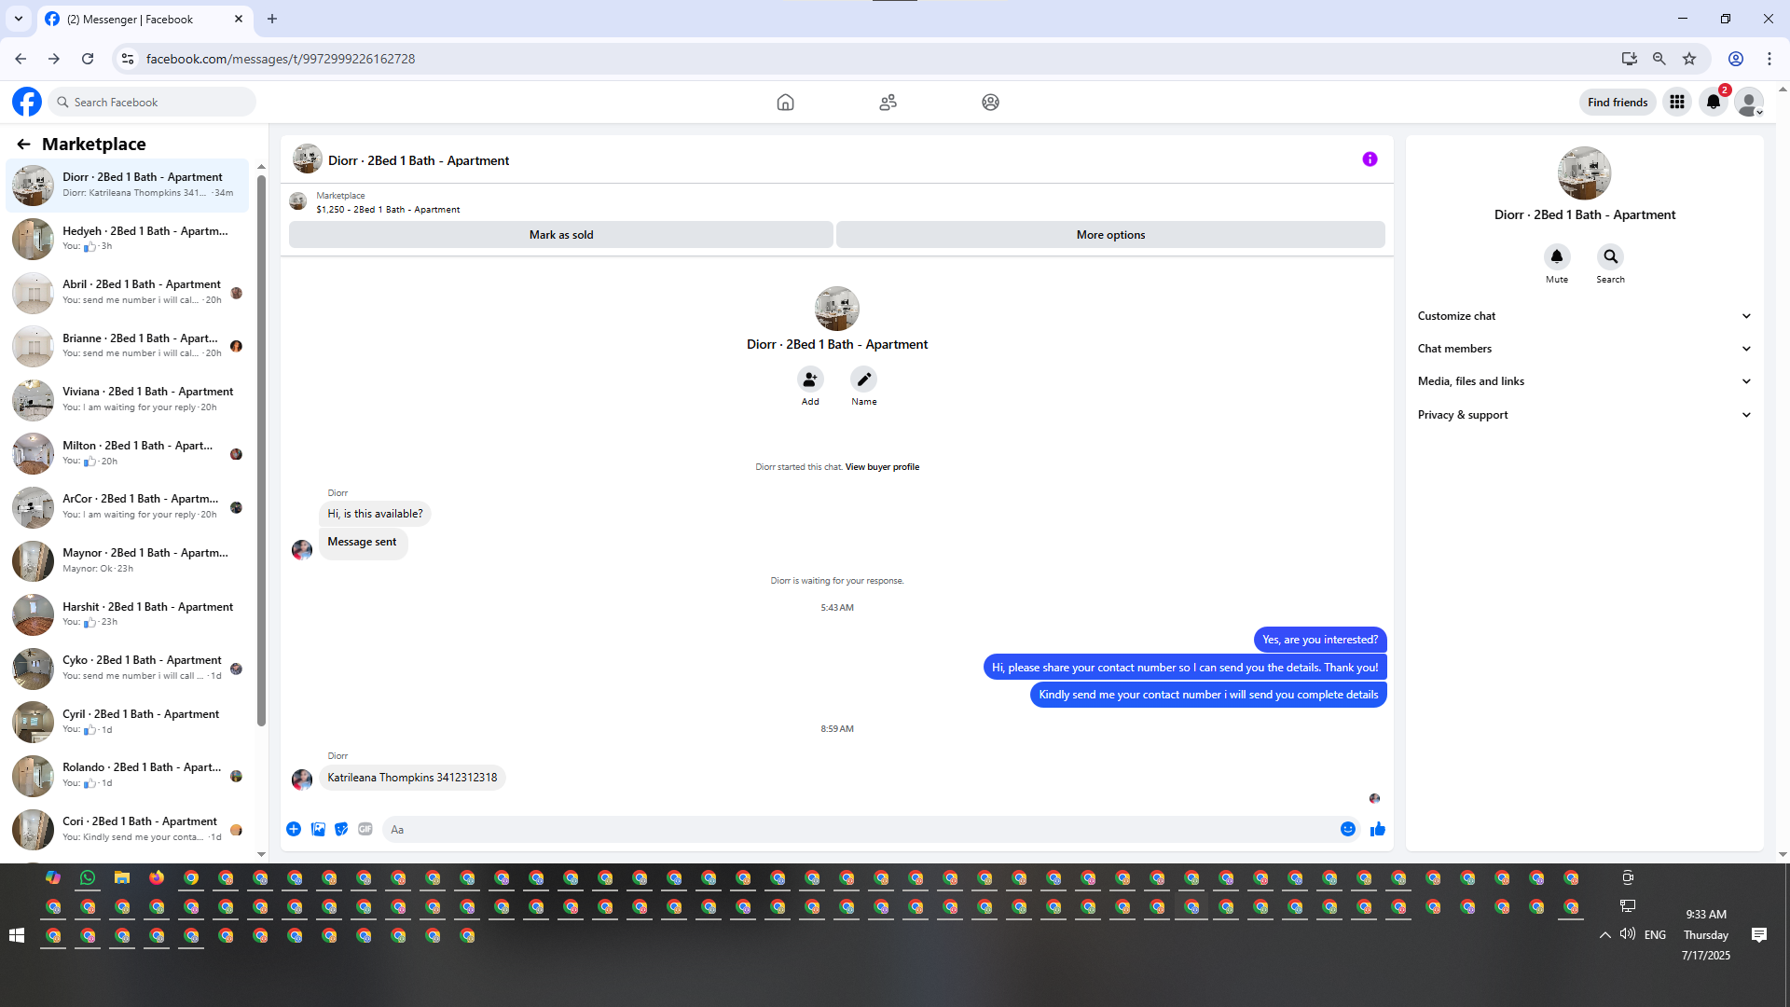This screenshot has height=1007, width=1790.
Task: Open the Chrome tab search dropdown
Action: click(19, 19)
